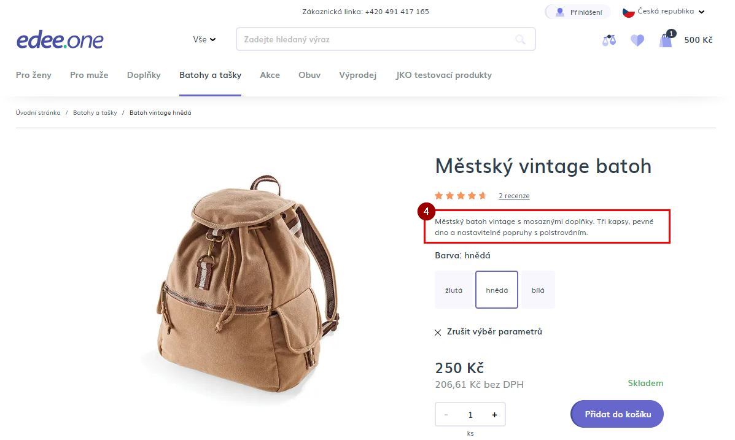Open the Vše search category dropdown

pyautogui.click(x=204, y=39)
